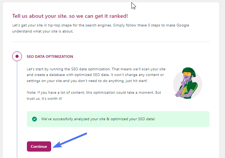Click the character's yellow goggles

click(x=187, y=74)
